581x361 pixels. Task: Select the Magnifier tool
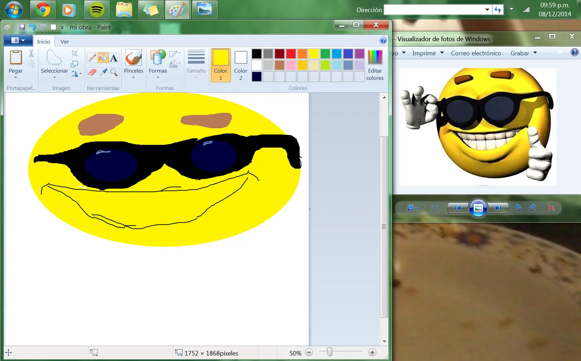(x=114, y=72)
